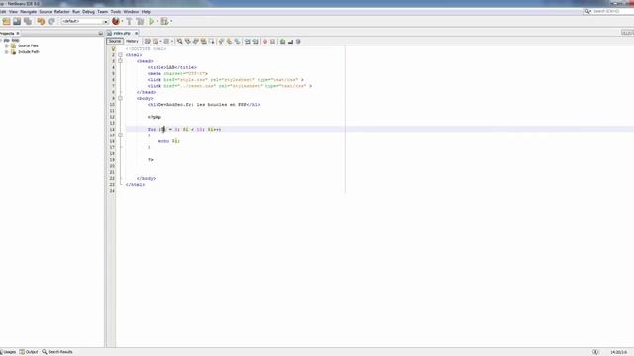The image size is (634, 356).
Task: Click the <h1> heading code line
Action: [x=203, y=105]
